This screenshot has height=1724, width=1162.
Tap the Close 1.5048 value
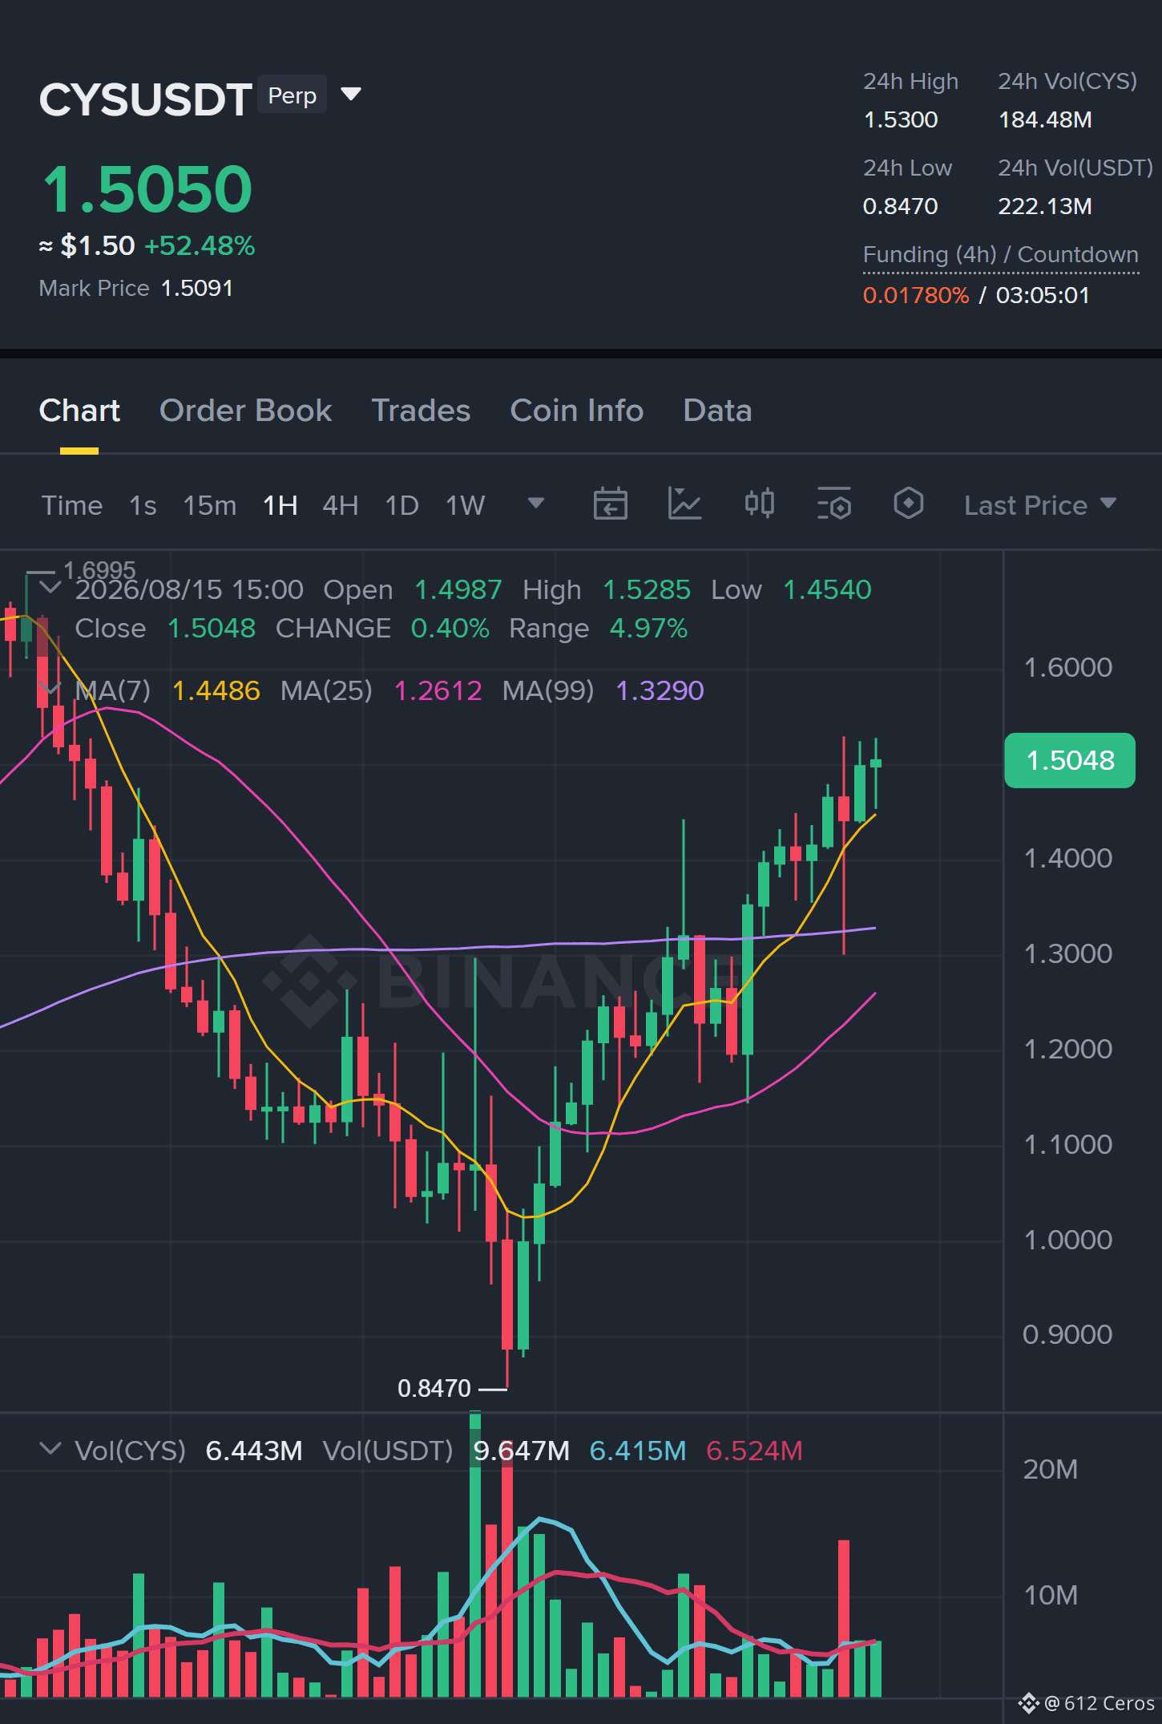[x=212, y=628]
